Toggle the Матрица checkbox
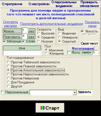Viewport: 101px width, 116px height. click(5, 41)
